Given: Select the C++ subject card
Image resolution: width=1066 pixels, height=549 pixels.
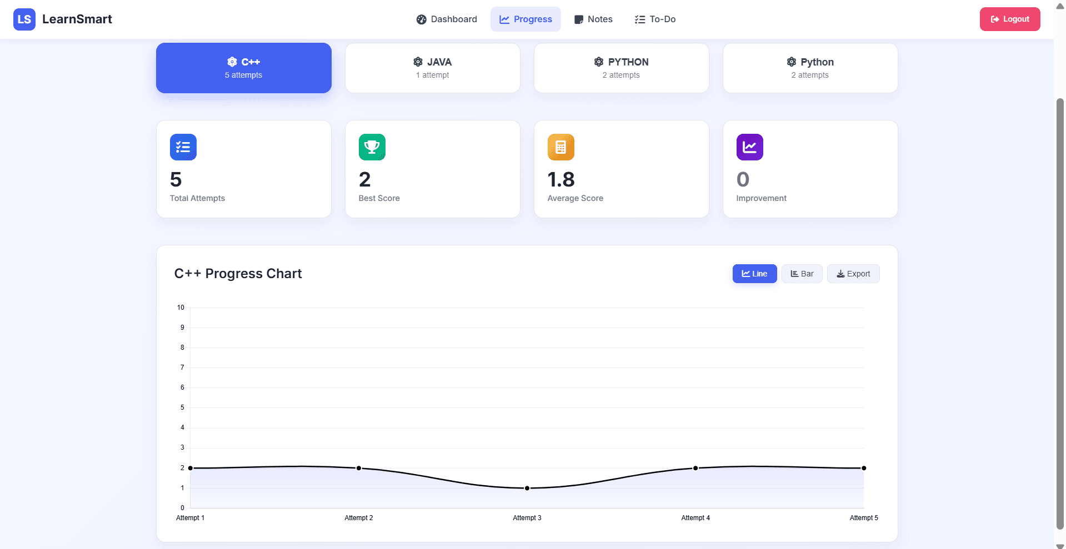Looking at the screenshot, I should tap(244, 68).
